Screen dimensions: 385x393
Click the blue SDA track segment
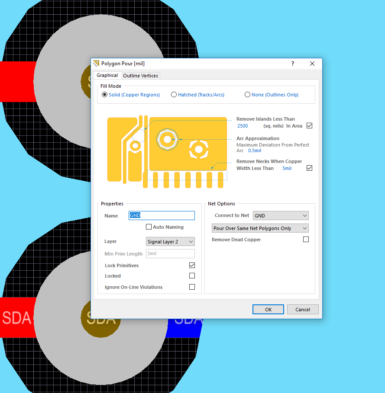click(184, 328)
